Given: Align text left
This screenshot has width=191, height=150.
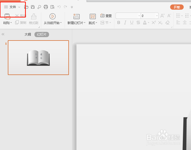Looking at the screenshot, I should [x=178, y=22].
